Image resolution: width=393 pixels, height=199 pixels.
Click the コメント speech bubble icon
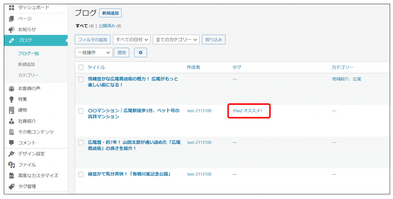pyautogui.click(x=12, y=143)
